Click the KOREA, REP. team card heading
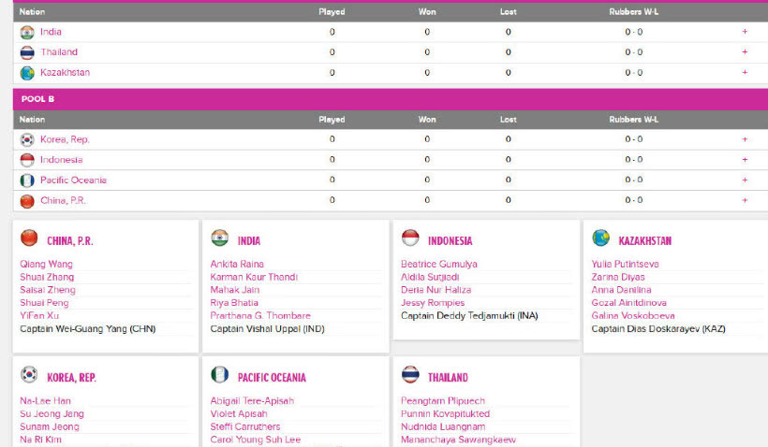Screen dimensions: 768x447 71,378
